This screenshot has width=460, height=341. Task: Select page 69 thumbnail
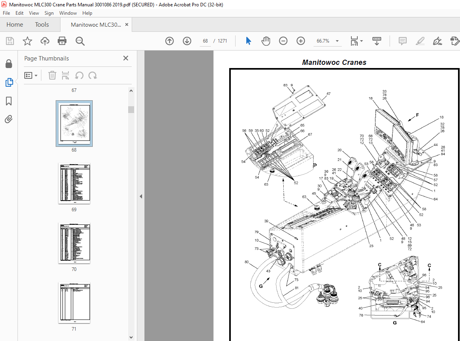pyautogui.click(x=74, y=183)
